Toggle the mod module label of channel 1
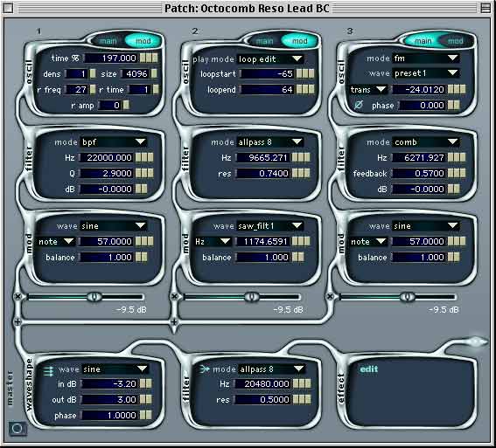Viewport: 496px width, 448px height. click(x=29, y=244)
